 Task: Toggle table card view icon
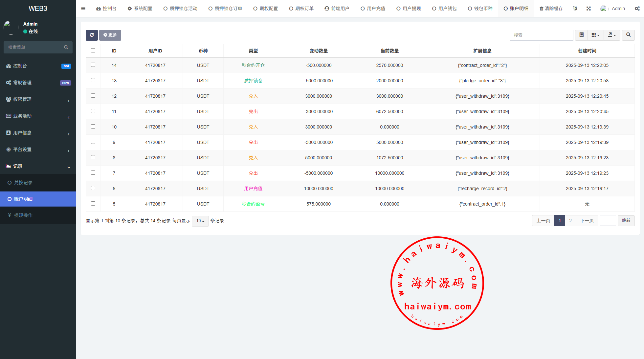click(581, 35)
